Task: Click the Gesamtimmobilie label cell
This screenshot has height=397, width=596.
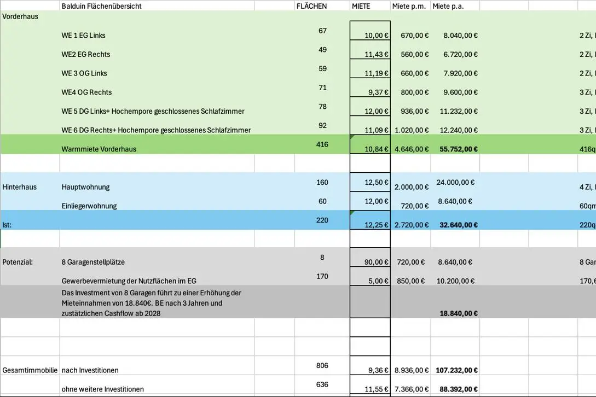Action: [x=30, y=370]
